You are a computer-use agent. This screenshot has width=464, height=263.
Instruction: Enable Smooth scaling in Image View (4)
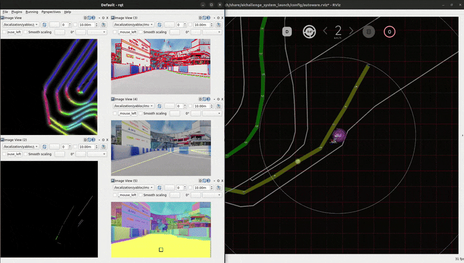[140, 113]
